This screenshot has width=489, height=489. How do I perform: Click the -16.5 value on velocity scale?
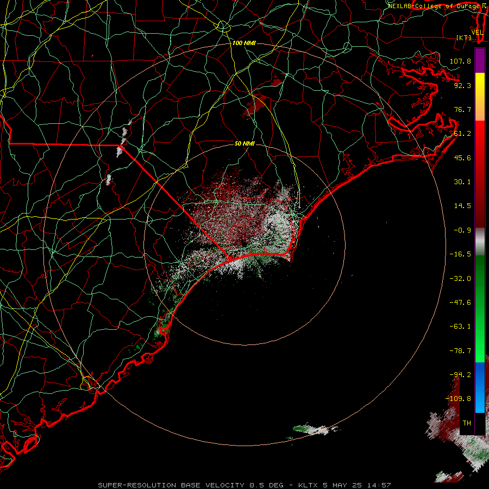460,254
